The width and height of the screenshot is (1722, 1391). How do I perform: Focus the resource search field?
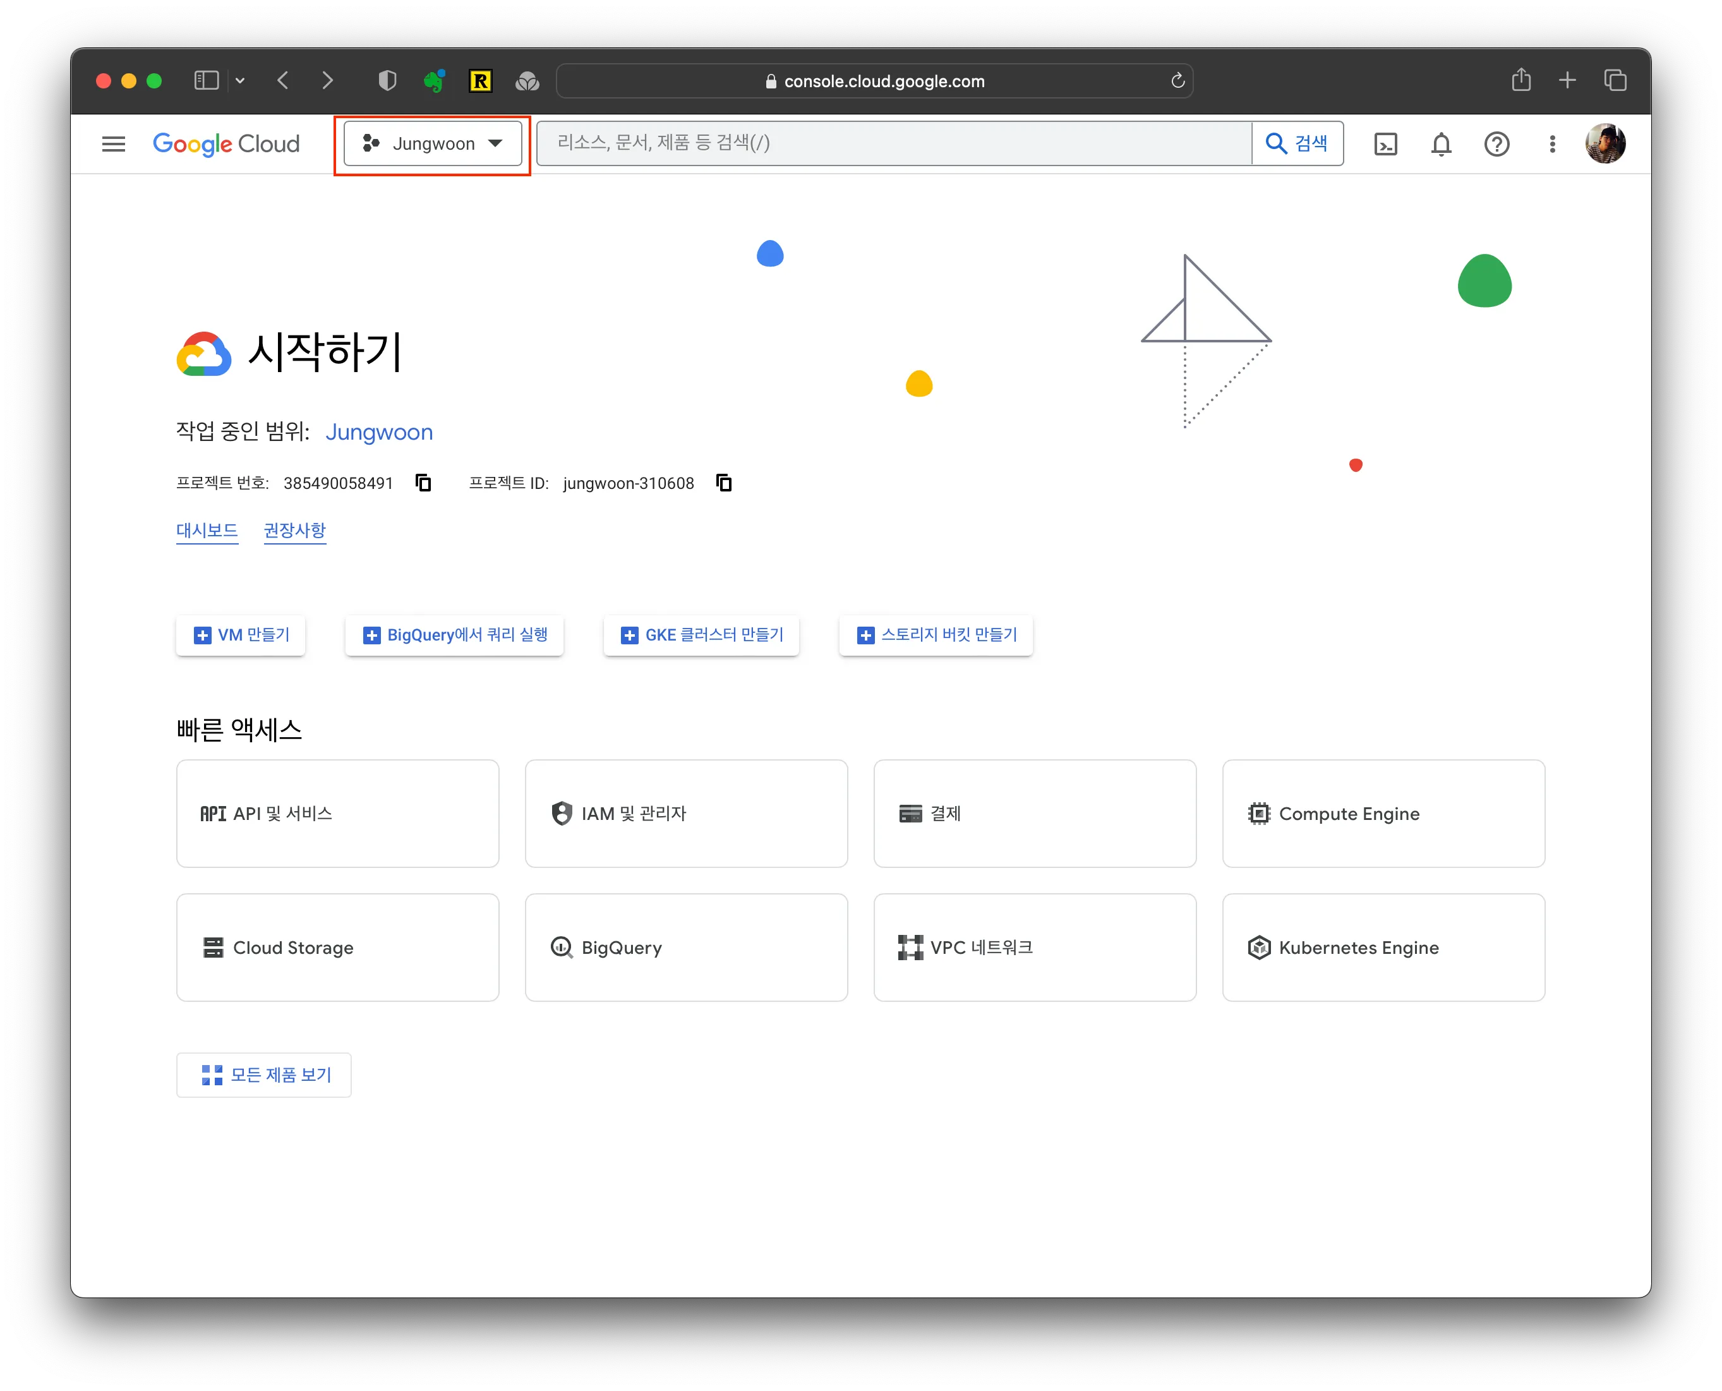tap(893, 143)
